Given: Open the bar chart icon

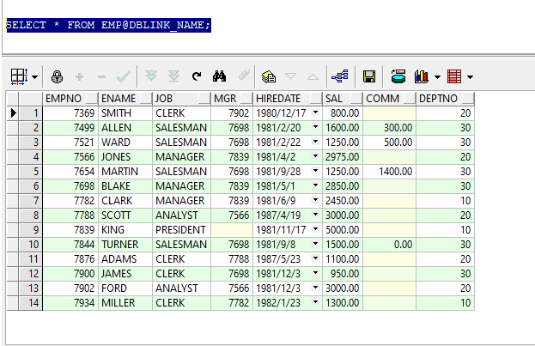Looking at the screenshot, I should click(x=422, y=76).
